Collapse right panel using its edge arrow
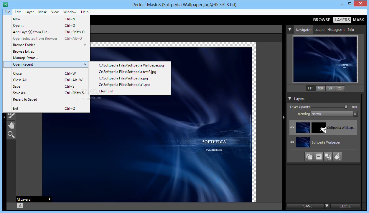This screenshot has height=213, width=369. click(x=284, y=117)
